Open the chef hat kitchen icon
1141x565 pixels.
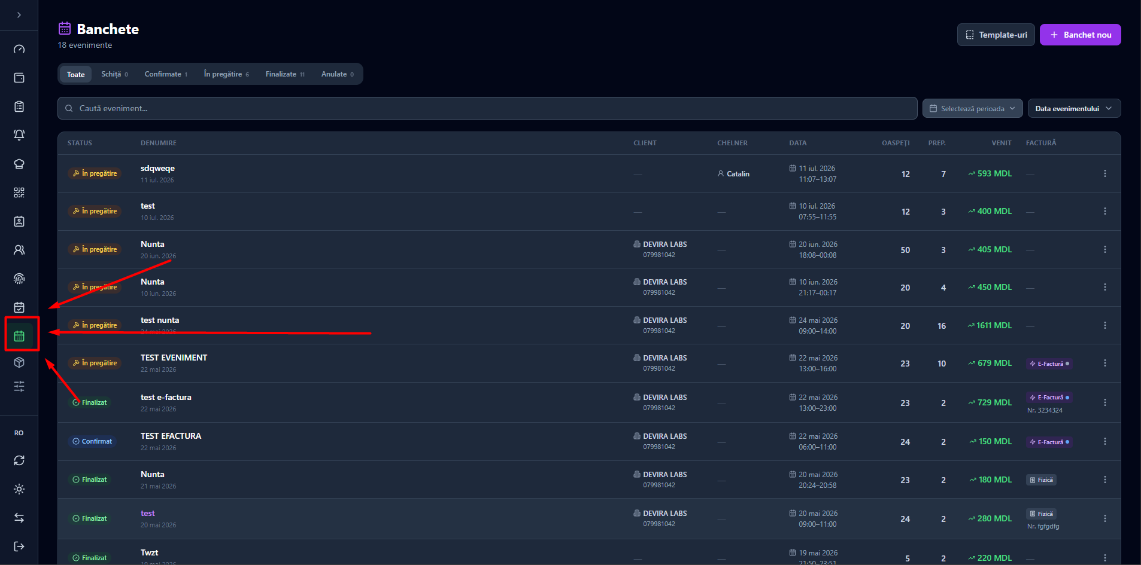[x=19, y=164]
